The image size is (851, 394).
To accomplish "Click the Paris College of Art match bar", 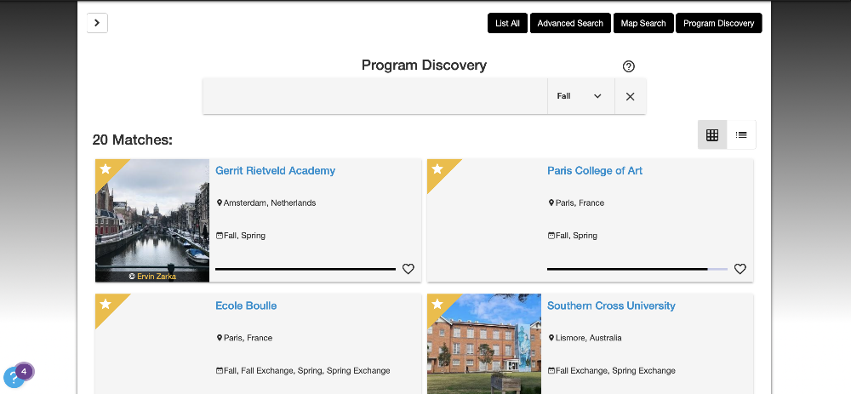I will click(637, 269).
